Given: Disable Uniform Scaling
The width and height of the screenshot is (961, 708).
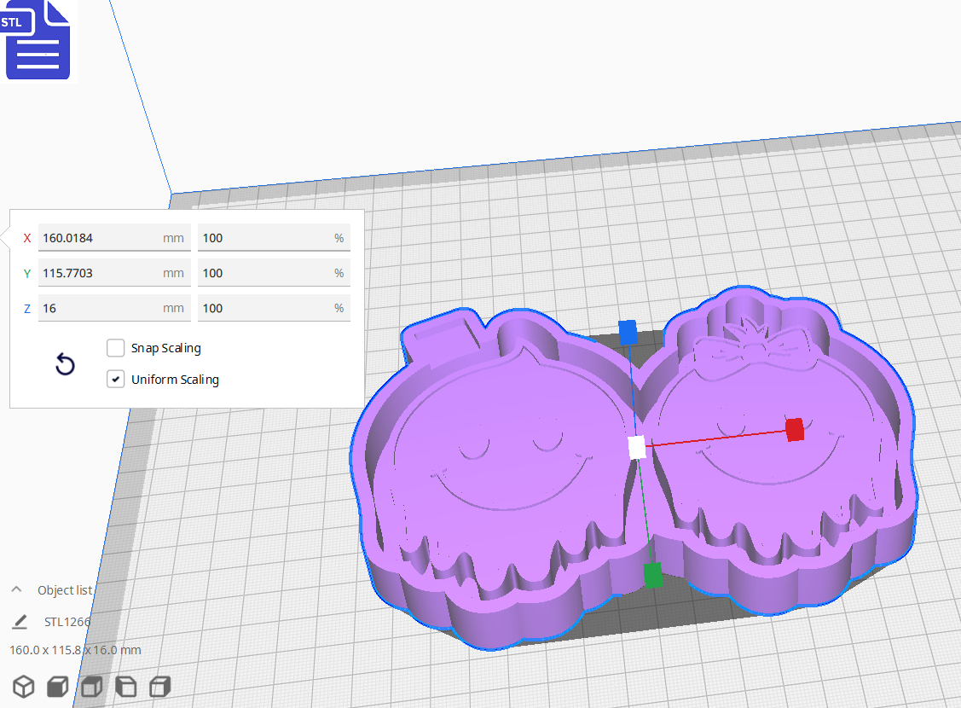Looking at the screenshot, I should [x=115, y=379].
